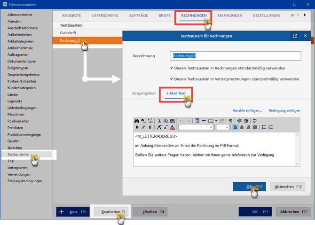Open dialog in separate window using popout icon

[x=295, y=36]
